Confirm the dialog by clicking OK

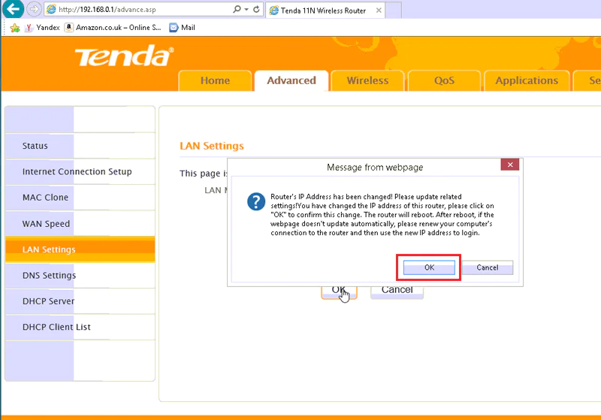click(x=429, y=267)
